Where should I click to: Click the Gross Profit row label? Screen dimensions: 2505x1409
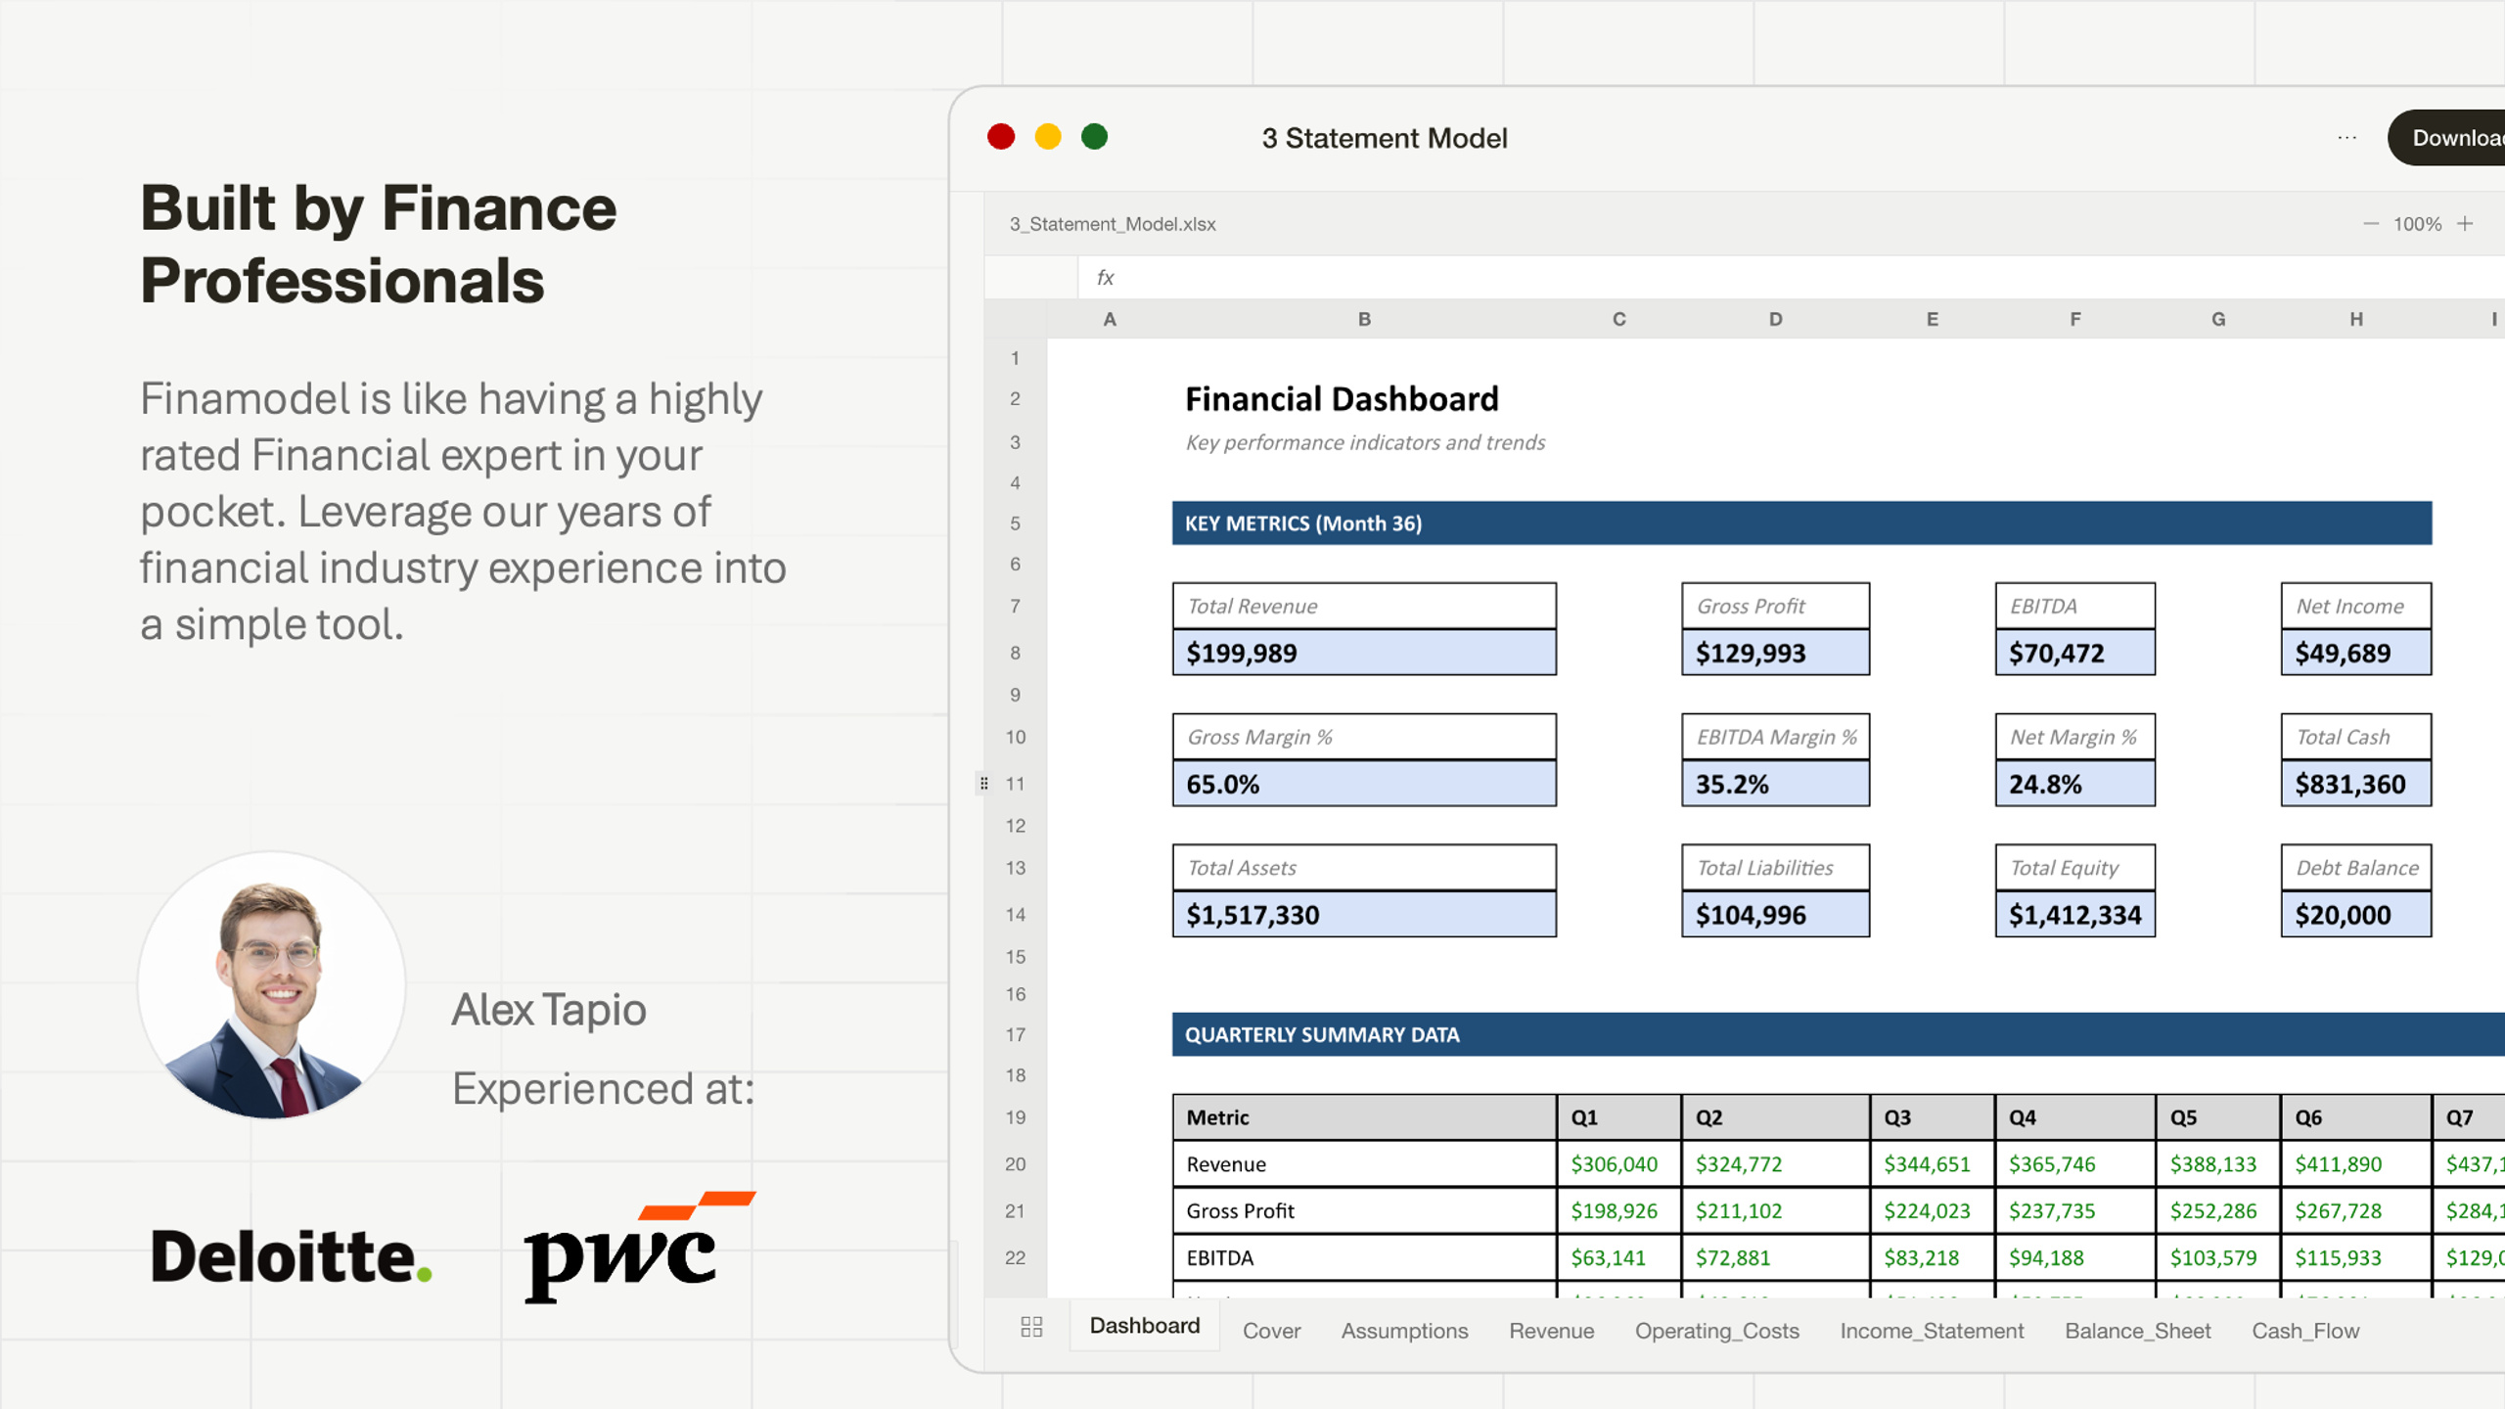click(1364, 1211)
